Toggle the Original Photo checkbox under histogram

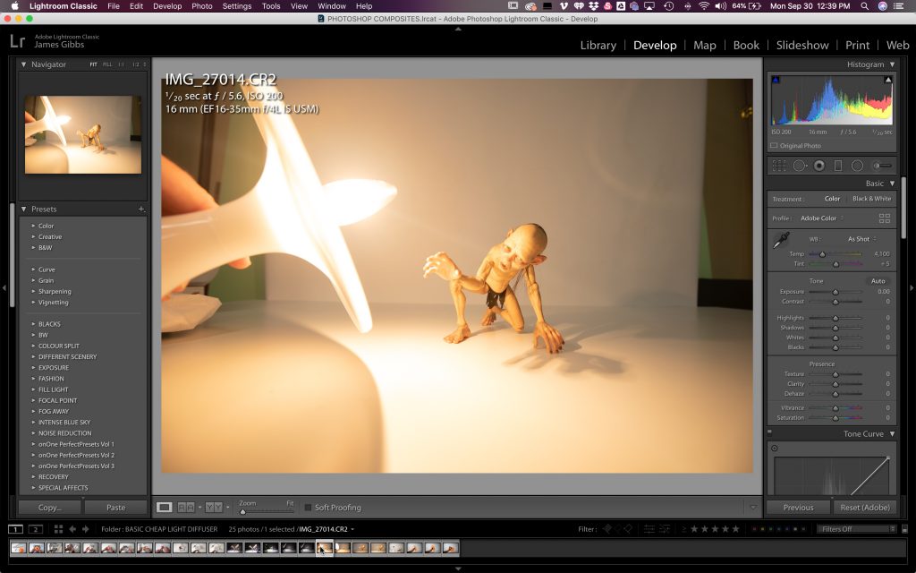tap(774, 146)
